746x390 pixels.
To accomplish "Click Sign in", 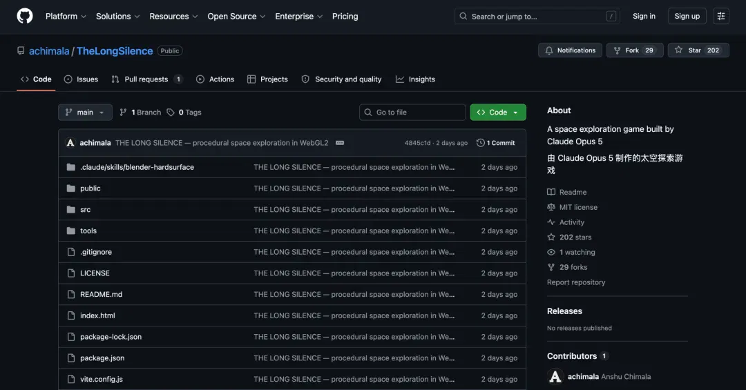I will click(x=644, y=16).
